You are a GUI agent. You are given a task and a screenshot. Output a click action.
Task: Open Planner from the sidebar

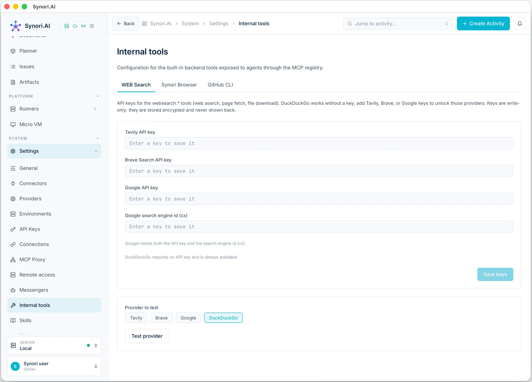click(x=54, y=51)
